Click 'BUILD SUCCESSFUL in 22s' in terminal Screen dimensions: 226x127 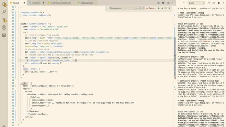[x=190, y=24]
